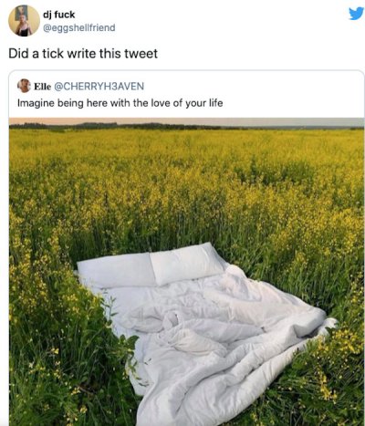Click the left pillow on the bed

pos(116,270)
